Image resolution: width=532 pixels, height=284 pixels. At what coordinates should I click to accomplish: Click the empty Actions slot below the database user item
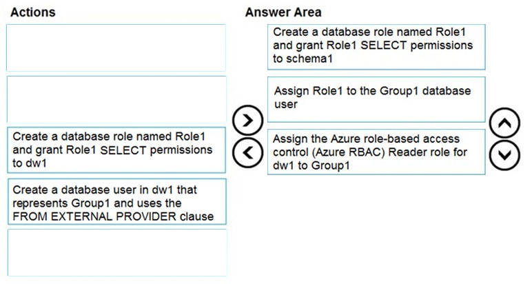116,253
